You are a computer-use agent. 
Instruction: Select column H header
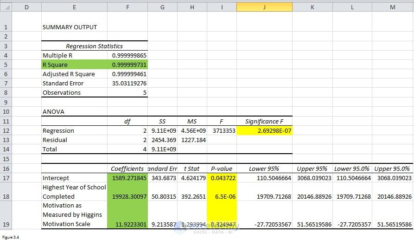[x=192, y=7]
